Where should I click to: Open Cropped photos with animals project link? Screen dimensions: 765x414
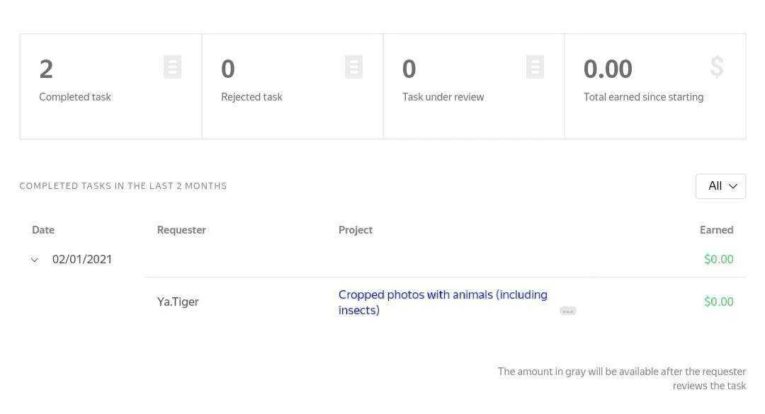(x=443, y=302)
